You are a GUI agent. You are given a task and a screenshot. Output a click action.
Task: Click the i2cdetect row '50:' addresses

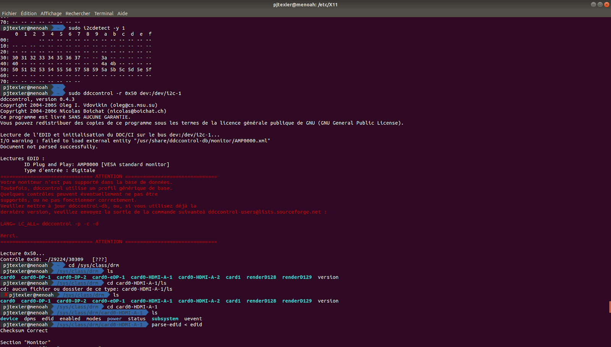click(x=82, y=69)
